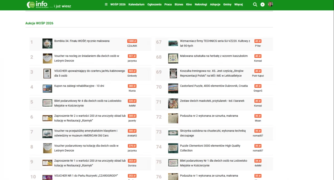Click bidder name CZAJNIK
The height and width of the screenshot is (180, 334).
[132, 46]
